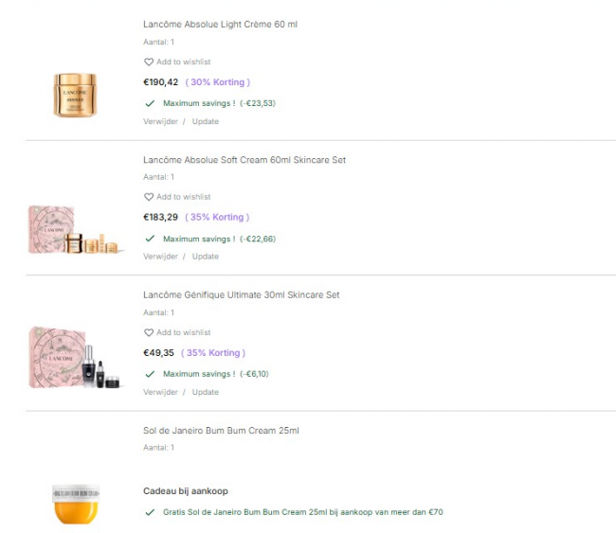The width and height of the screenshot is (616, 533).
Task: Remove Absolue Soft Cream set via Verwijder
Action: point(160,257)
